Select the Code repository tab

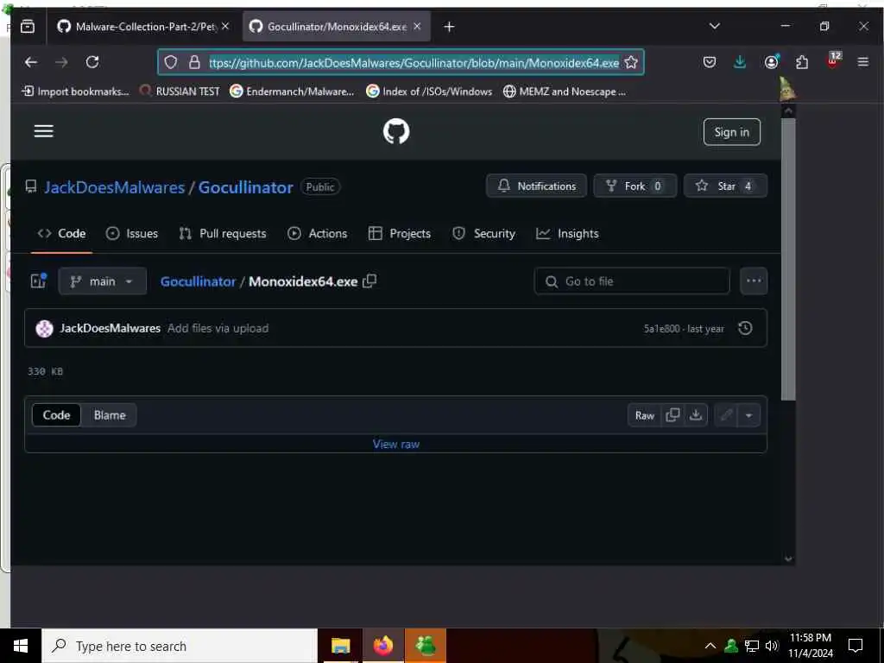click(61, 233)
